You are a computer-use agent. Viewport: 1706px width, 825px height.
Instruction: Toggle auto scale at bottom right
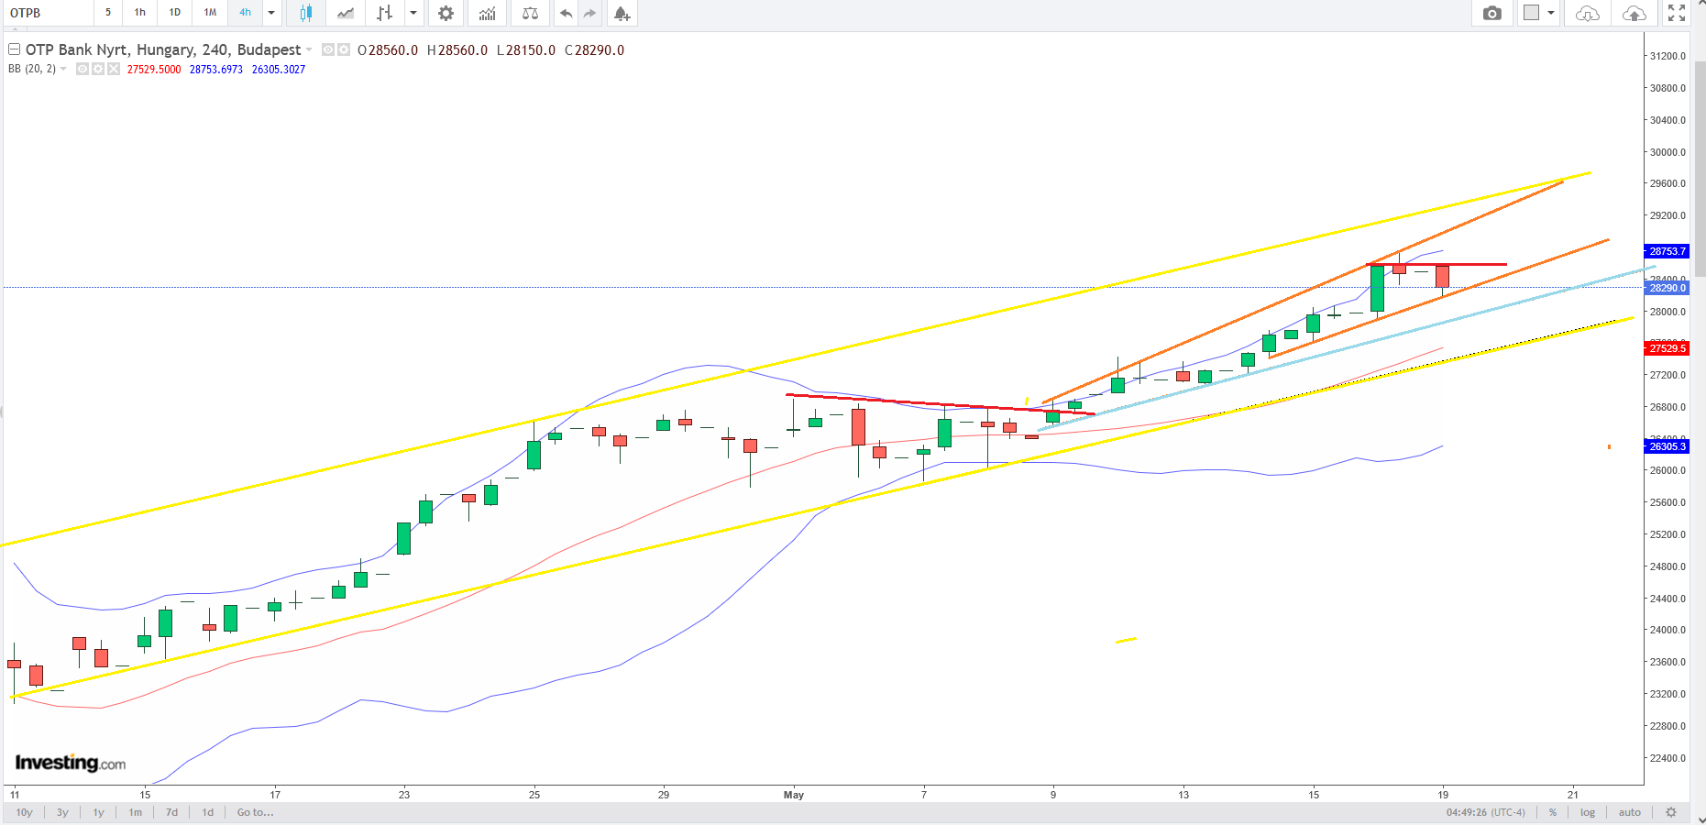click(1630, 812)
